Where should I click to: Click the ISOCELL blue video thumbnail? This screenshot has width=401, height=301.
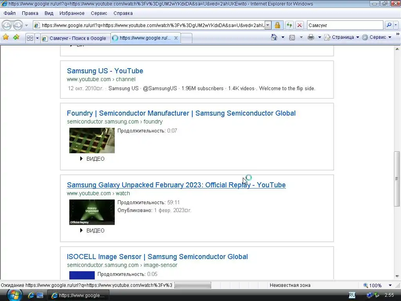click(82, 275)
